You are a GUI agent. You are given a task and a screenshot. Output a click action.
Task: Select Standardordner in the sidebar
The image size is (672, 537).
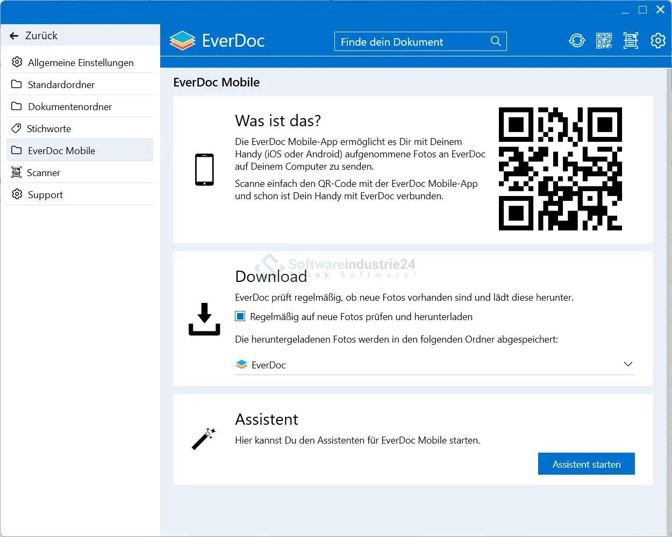coord(61,84)
